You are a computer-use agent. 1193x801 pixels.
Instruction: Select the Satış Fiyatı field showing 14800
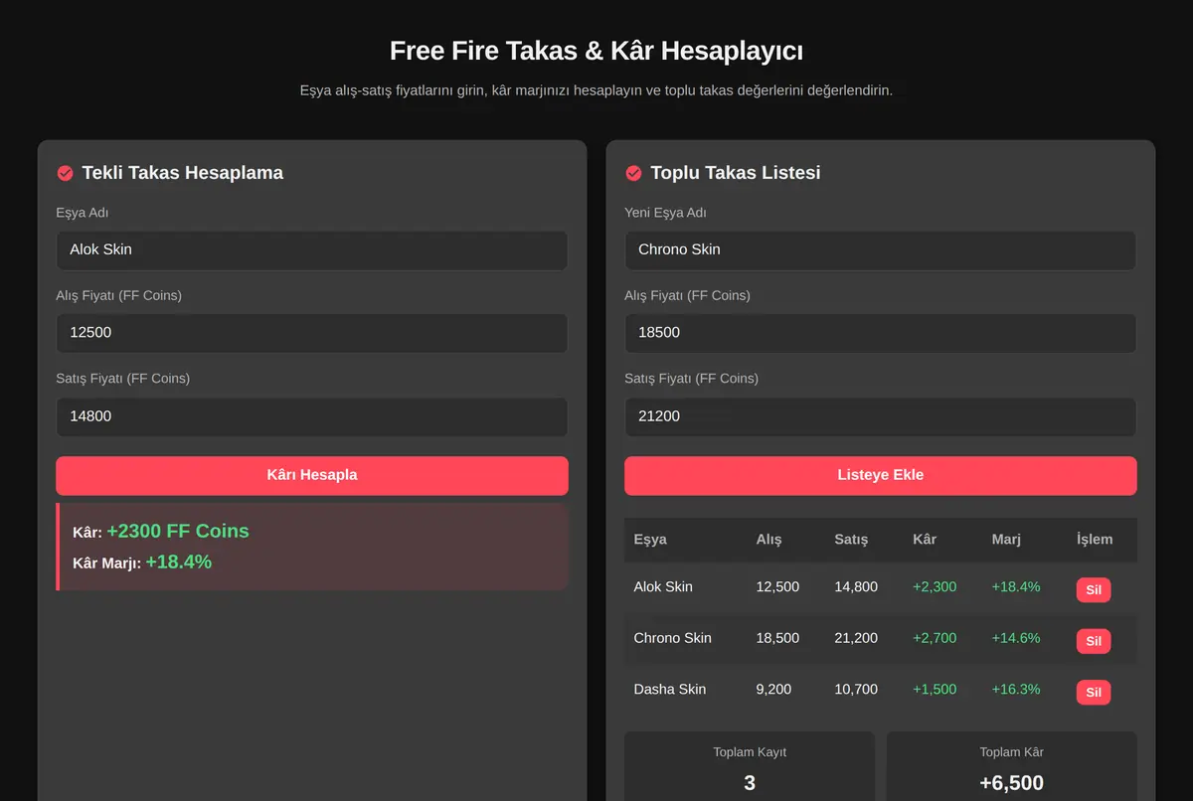pos(312,416)
